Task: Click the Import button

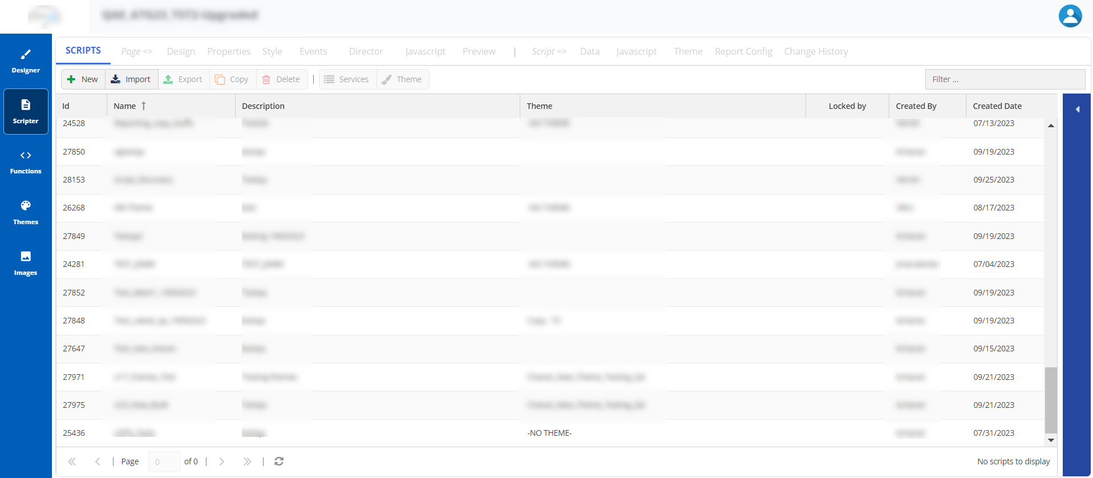Action: 131,79
